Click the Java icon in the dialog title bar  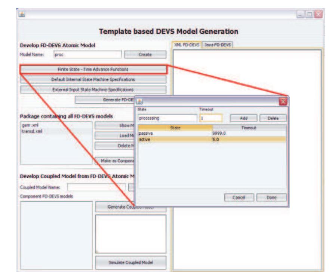pyautogui.click(x=139, y=101)
